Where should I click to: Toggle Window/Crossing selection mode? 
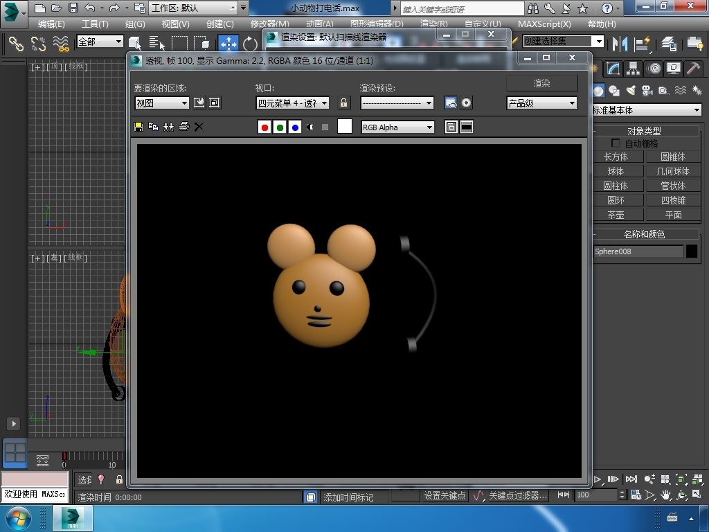coord(201,44)
